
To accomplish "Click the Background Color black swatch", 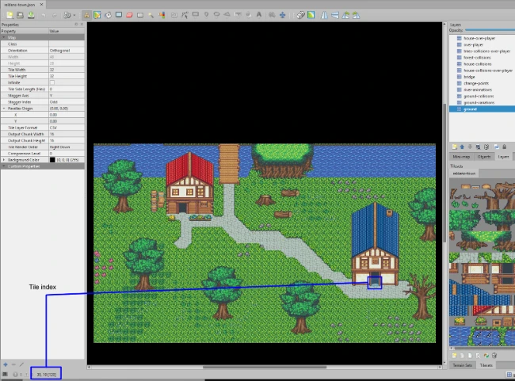I will (x=52, y=160).
